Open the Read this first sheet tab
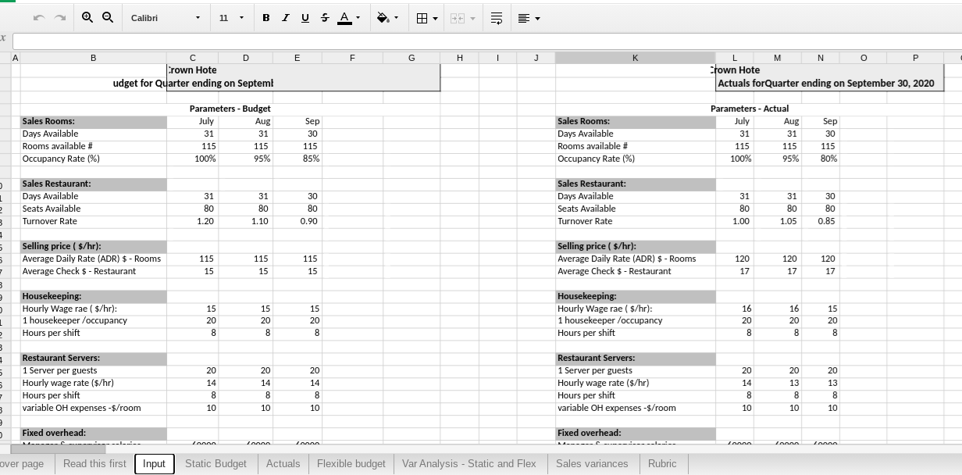 94,463
